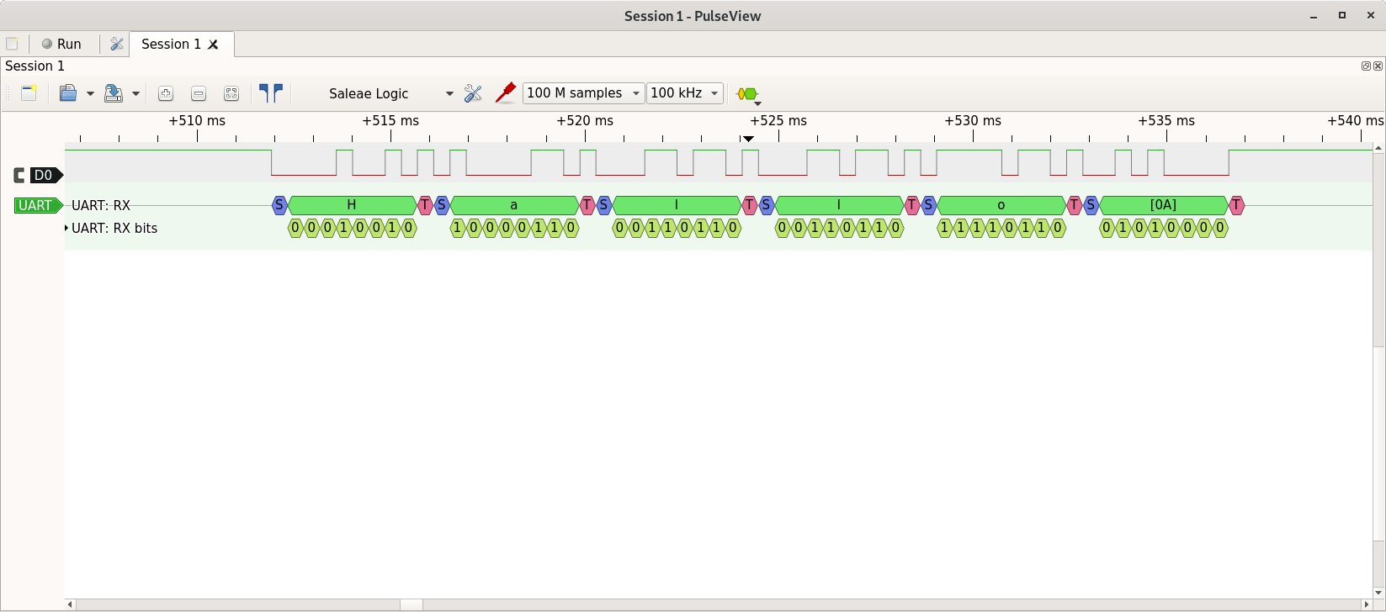Expand the UART: RX bits row triangle
Image resolution: width=1386 pixels, height=612 pixels.
pos(66,228)
